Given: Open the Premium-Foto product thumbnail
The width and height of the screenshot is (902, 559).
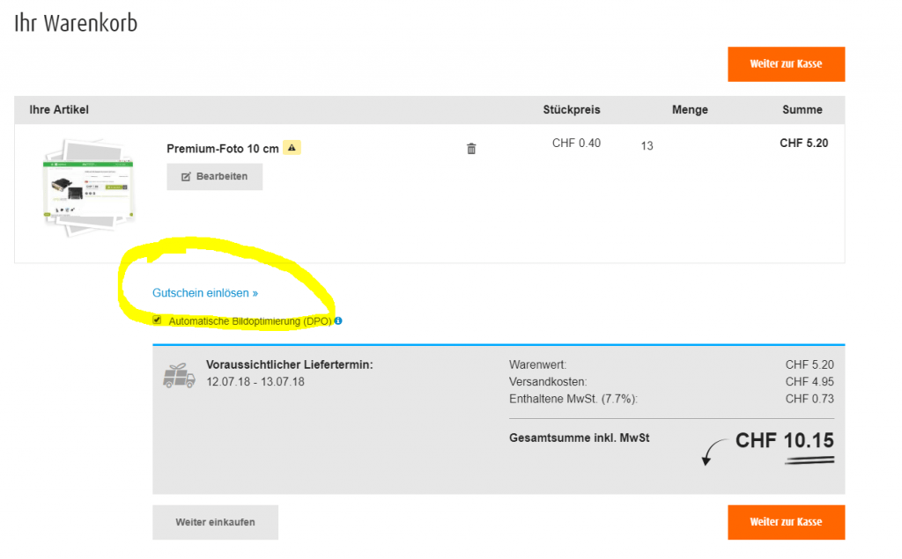Looking at the screenshot, I should click(88, 188).
